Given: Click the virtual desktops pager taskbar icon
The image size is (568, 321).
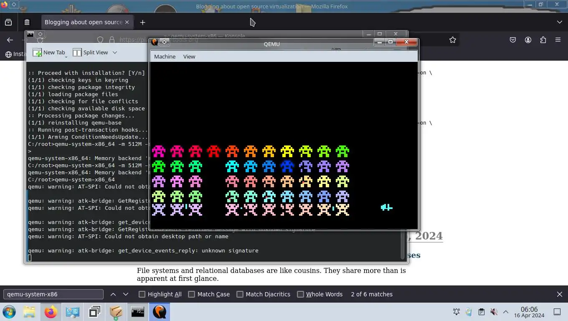Looking at the screenshot, I should tap(94, 312).
